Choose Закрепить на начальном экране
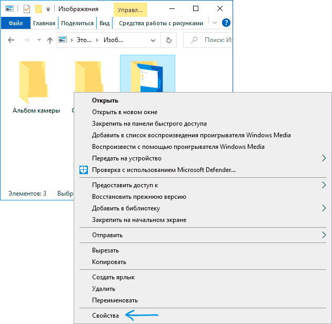This screenshot has width=332, height=324. (203, 220)
